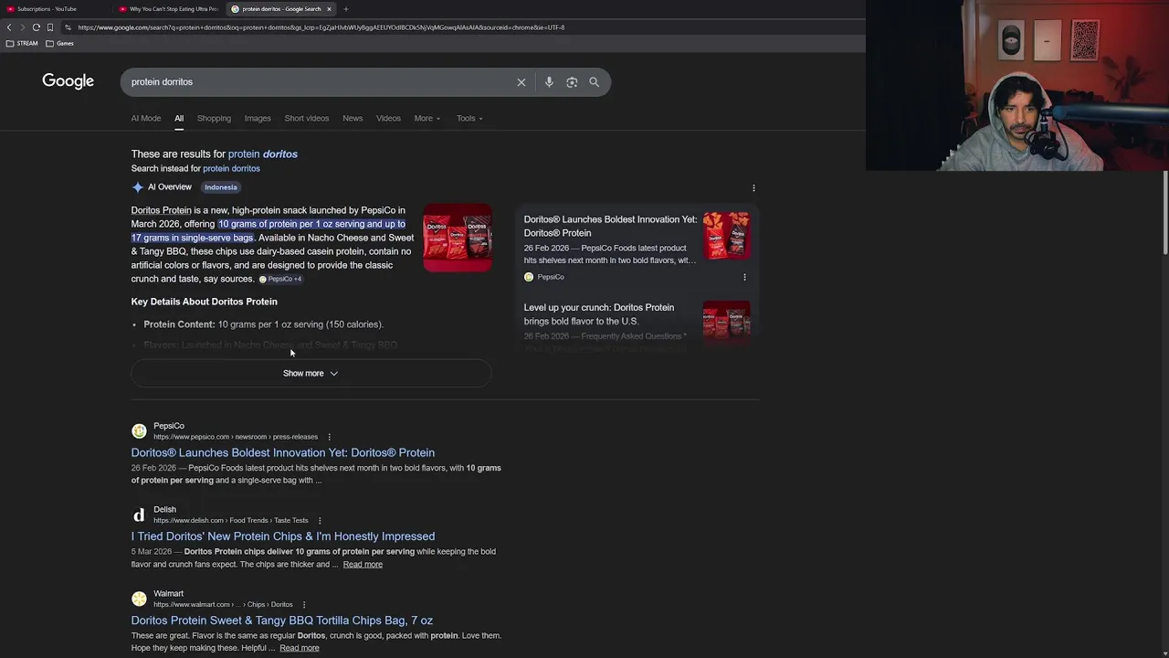
Task: Click the PepsiCo result favicon
Action: coord(139,431)
